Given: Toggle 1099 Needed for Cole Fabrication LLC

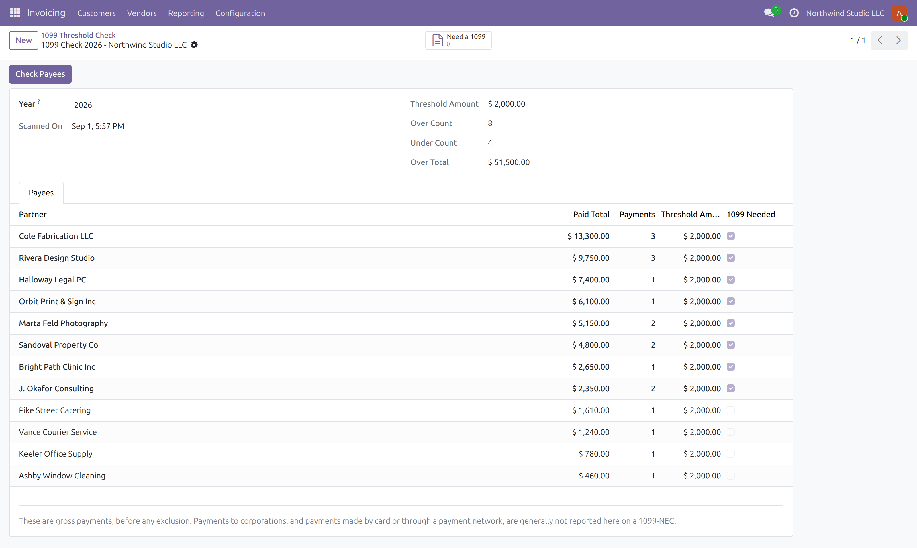Looking at the screenshot, I should [x=730, y=236].
